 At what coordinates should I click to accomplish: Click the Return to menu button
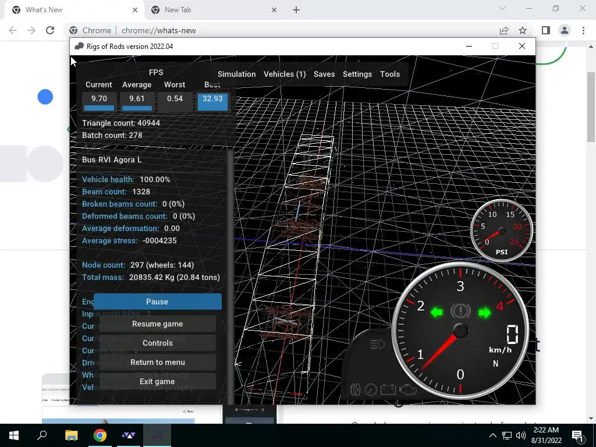click(157, 362)
